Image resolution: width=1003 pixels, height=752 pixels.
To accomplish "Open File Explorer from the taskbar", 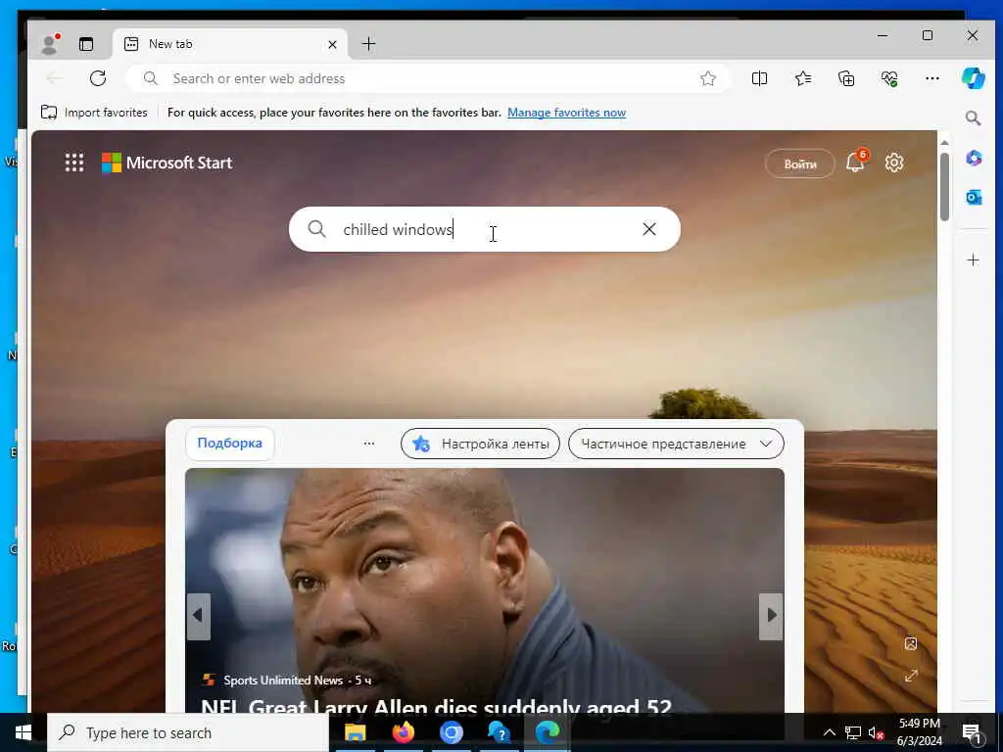I will pyautogui.click(x=355, y=732).
